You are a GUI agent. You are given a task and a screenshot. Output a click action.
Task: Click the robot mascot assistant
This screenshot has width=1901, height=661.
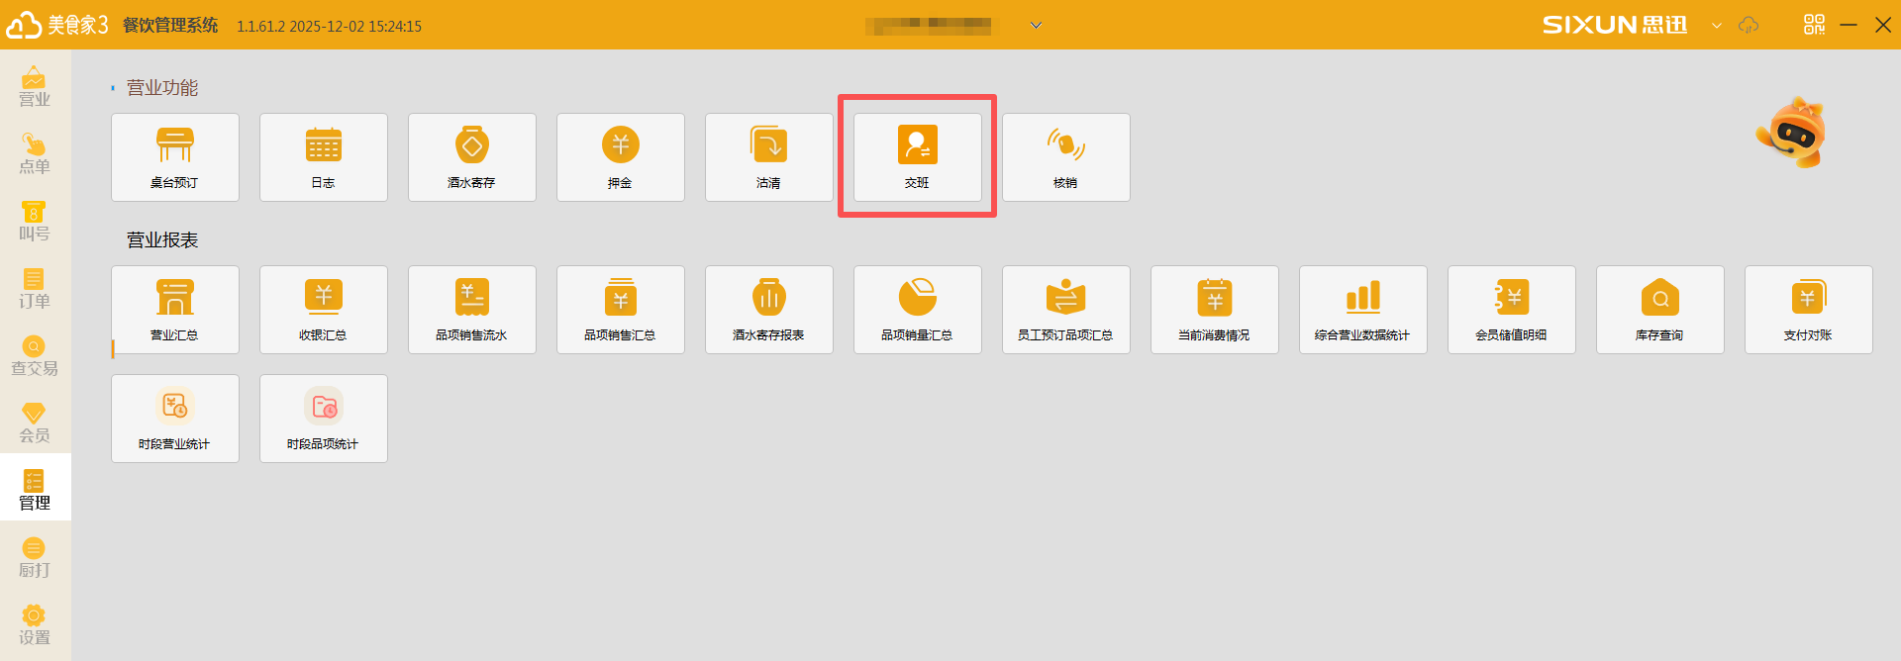coord(1792,134)
